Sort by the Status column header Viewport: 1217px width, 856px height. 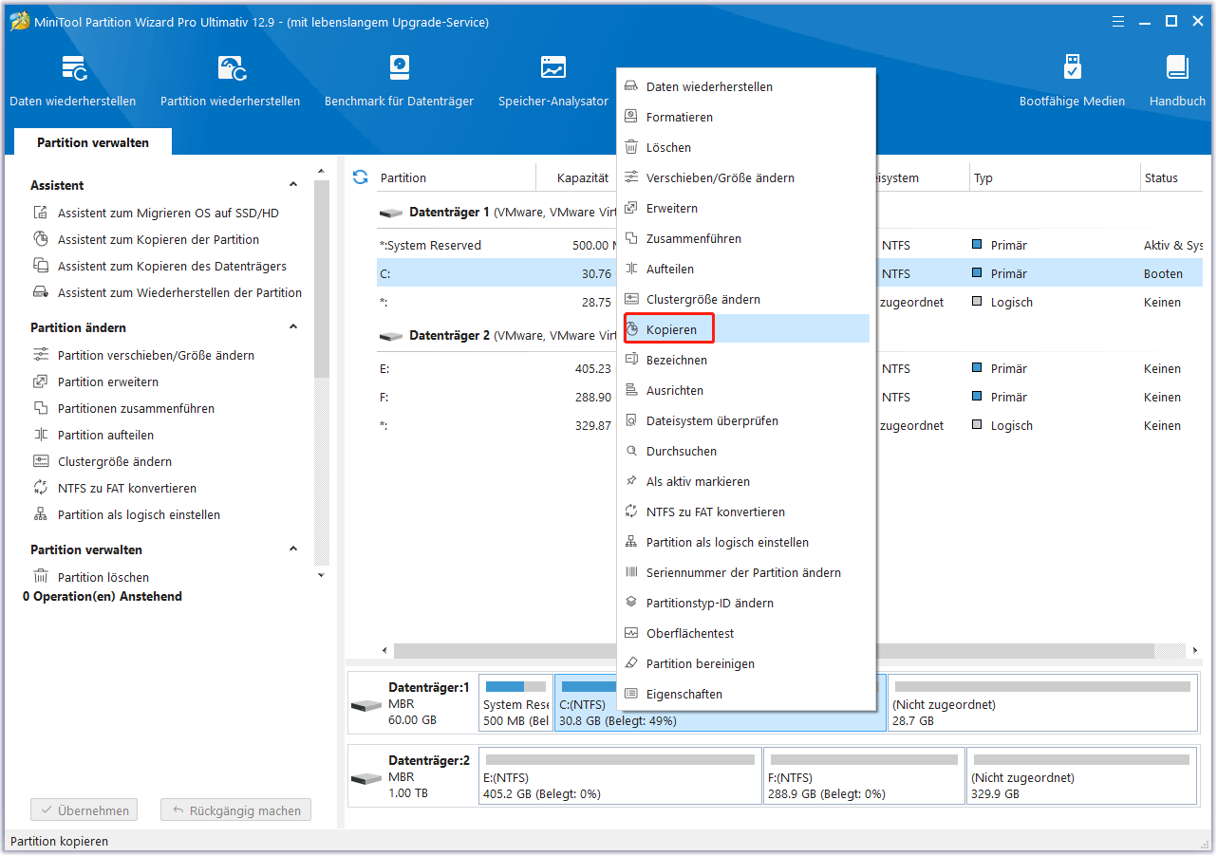click(x=1173, y=178)
